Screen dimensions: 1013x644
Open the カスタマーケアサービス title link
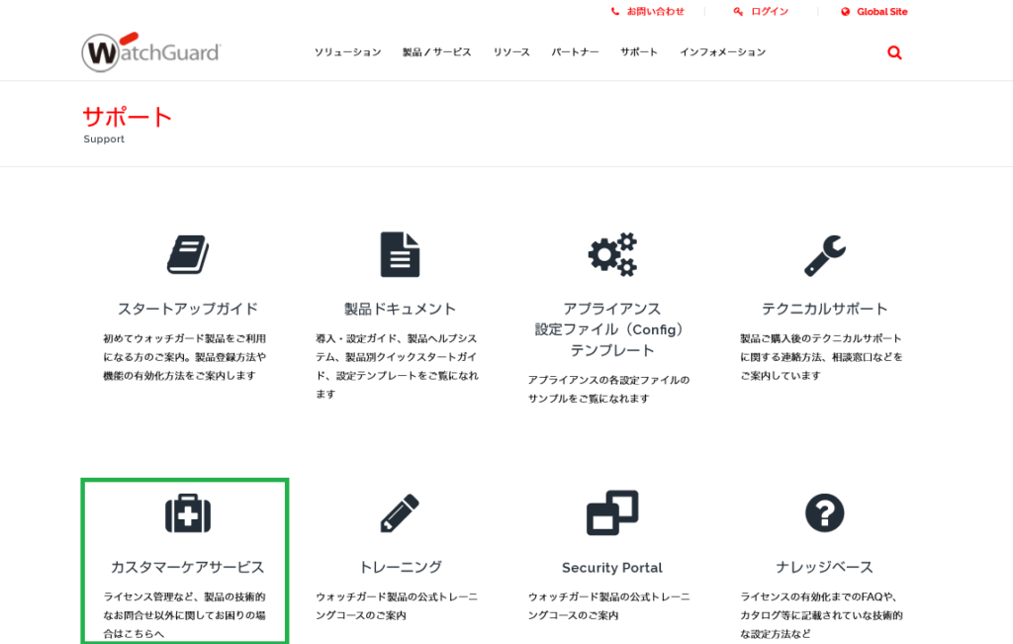pyautogui.click(x=187, y=567)
